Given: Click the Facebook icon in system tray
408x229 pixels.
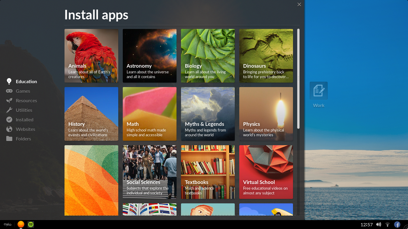Looking at the screenshot, I should [397, 225].
